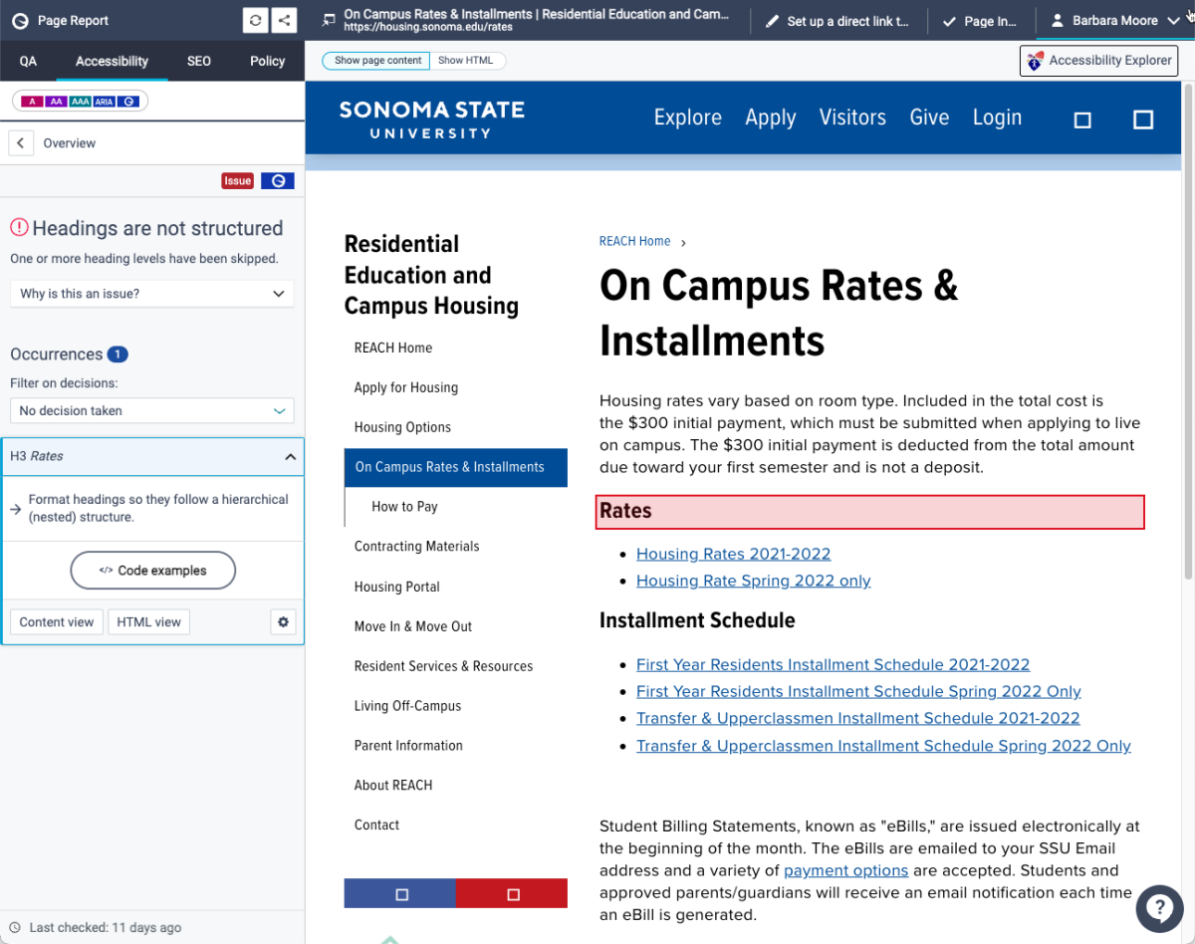Click the Give navigation item

click(929, 118)
